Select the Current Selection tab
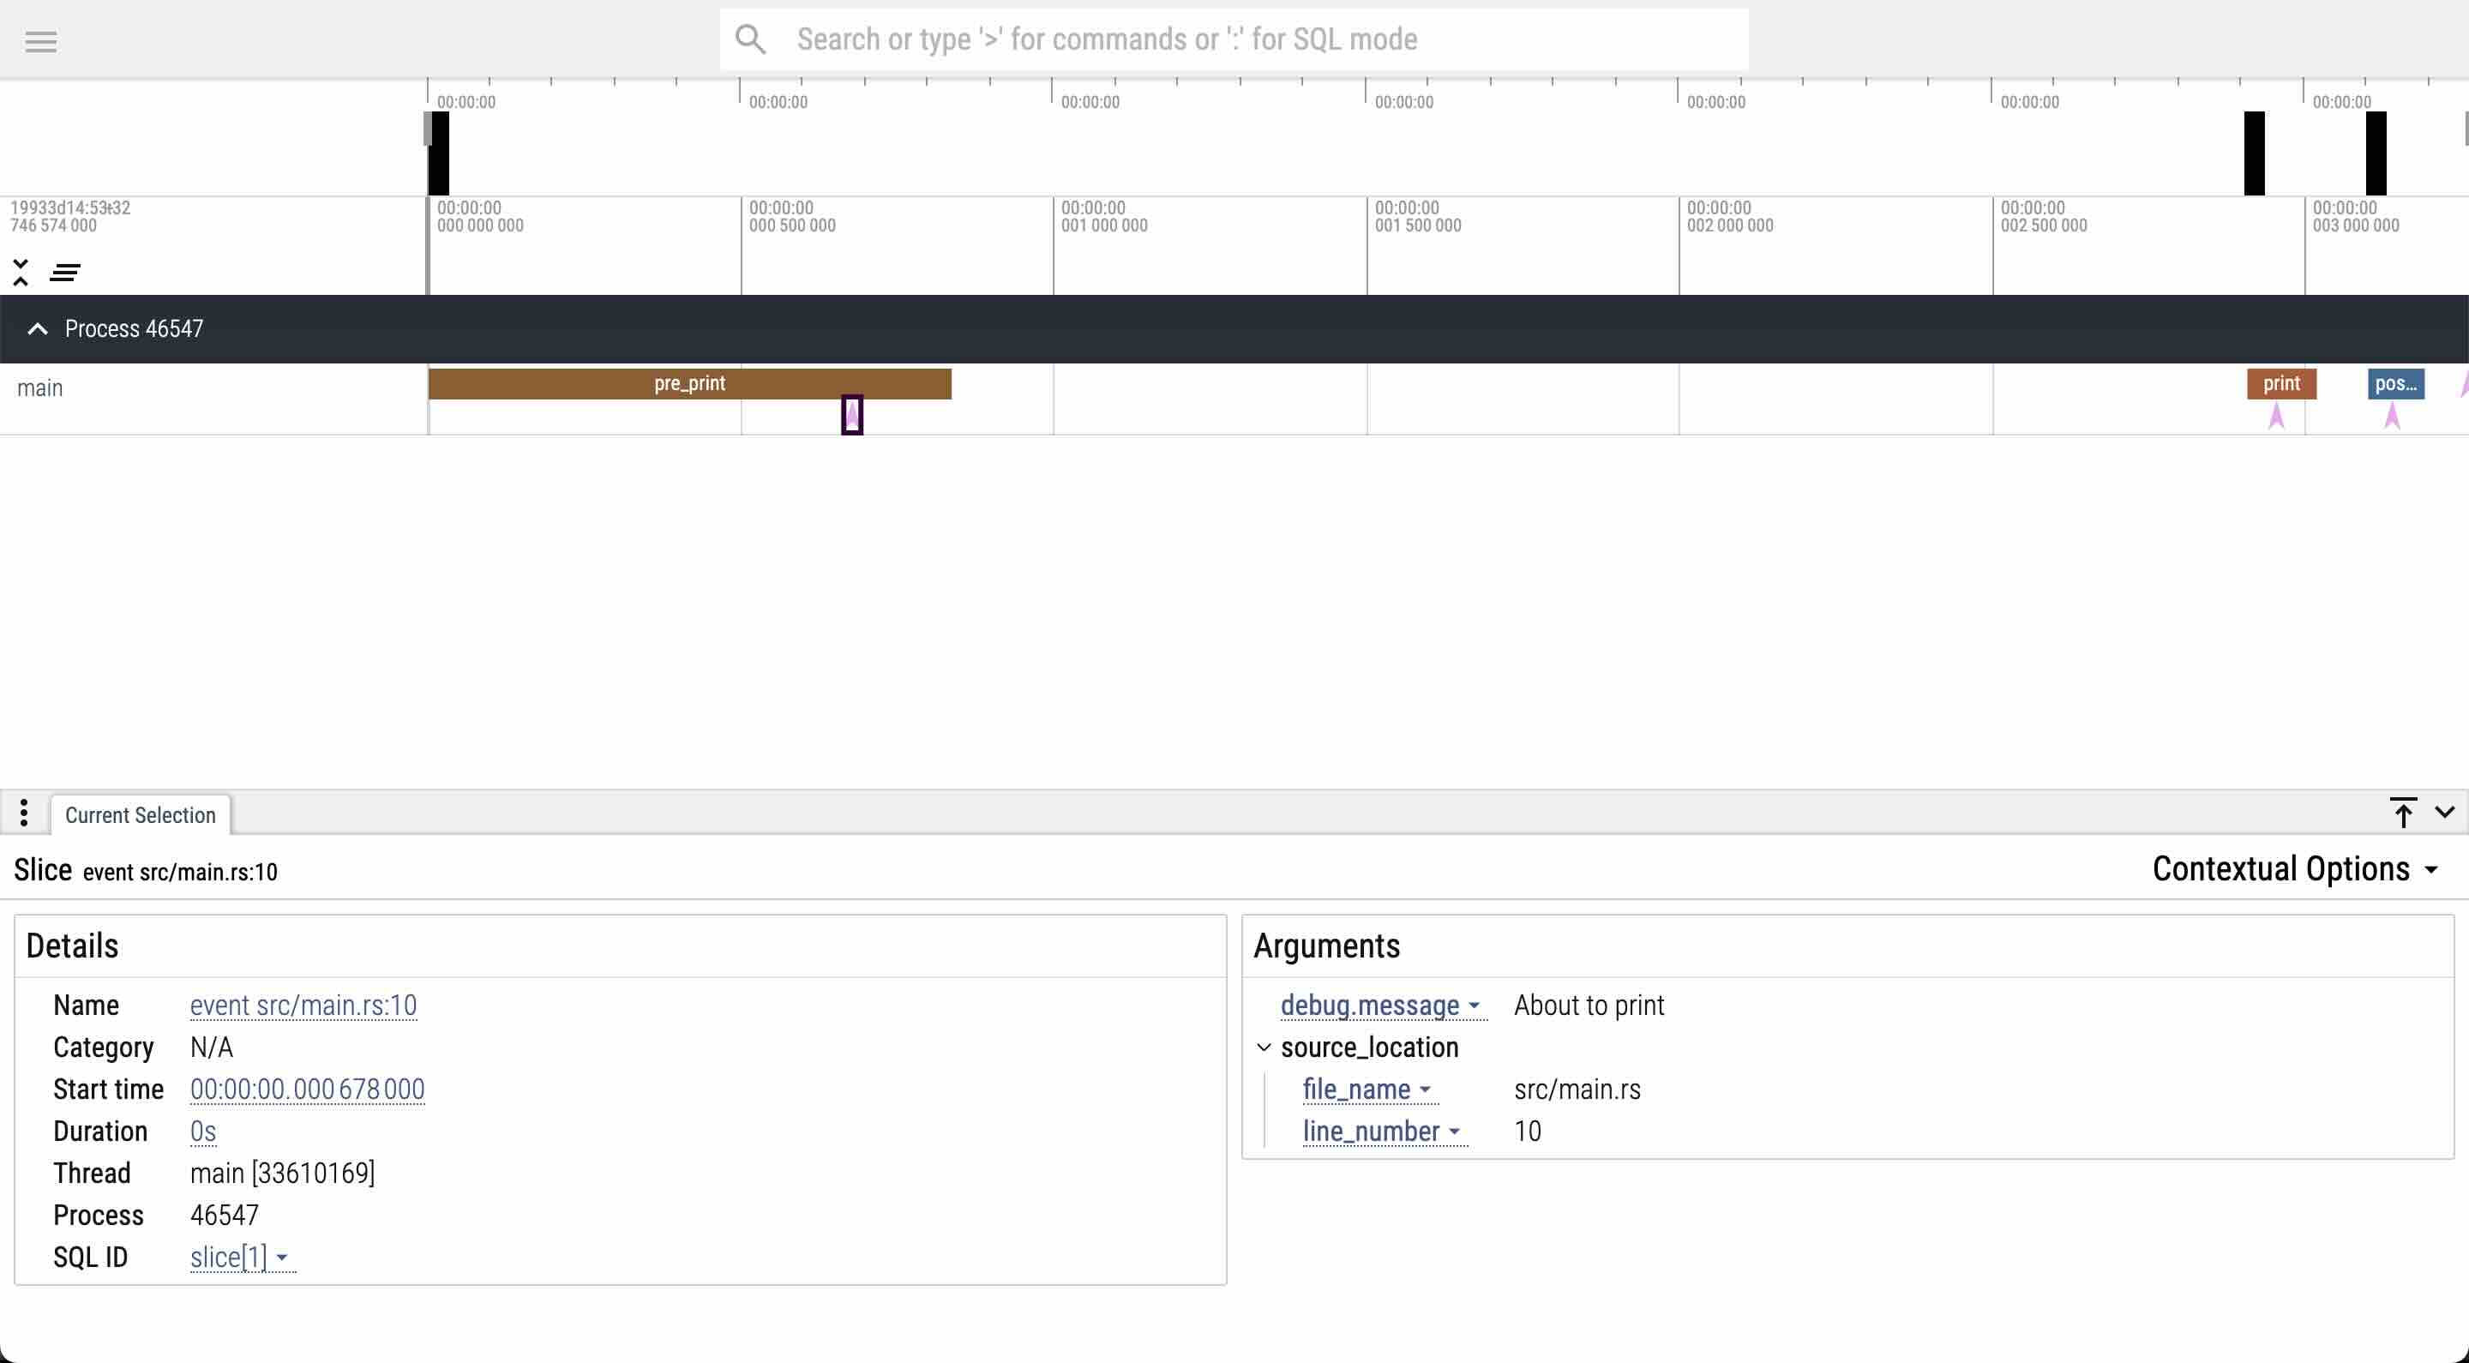Screen dimensions: 2469x1363 [140, 814]
